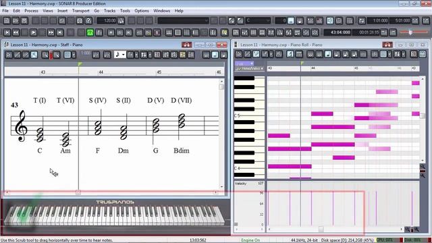This screenshot has width=432, height=243.
Task: Click the Reset (exclamation) button
Action: coord(99,32)
